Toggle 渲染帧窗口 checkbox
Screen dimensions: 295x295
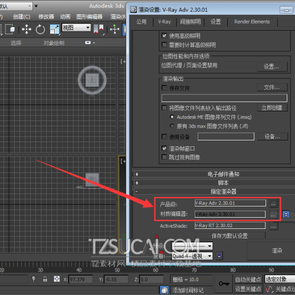[x=164, y=148]
